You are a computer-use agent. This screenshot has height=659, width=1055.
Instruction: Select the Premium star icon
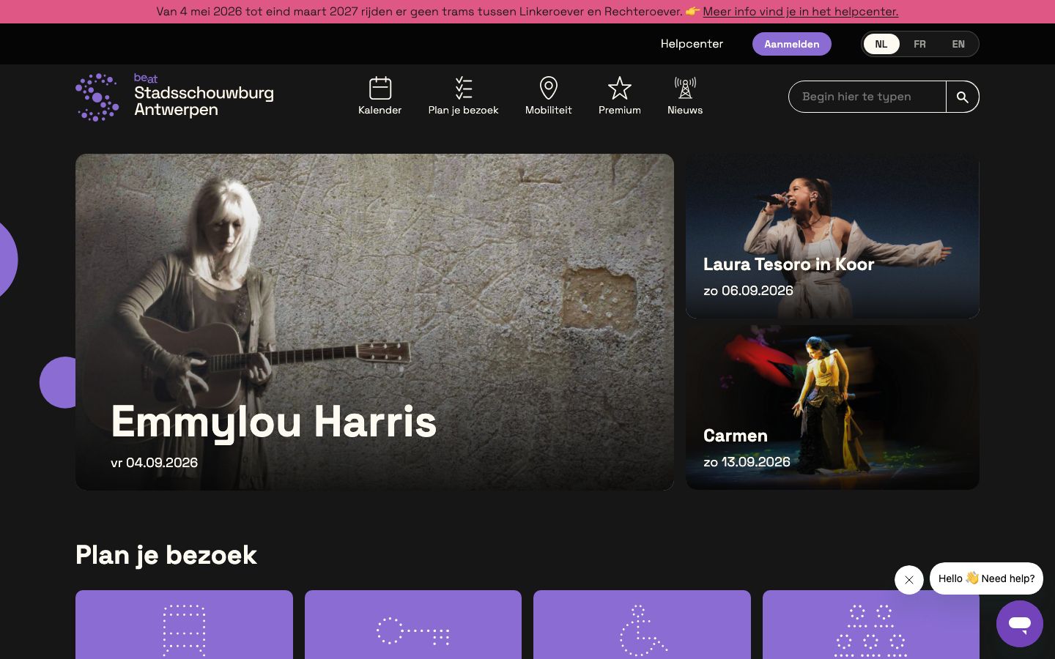620,88
